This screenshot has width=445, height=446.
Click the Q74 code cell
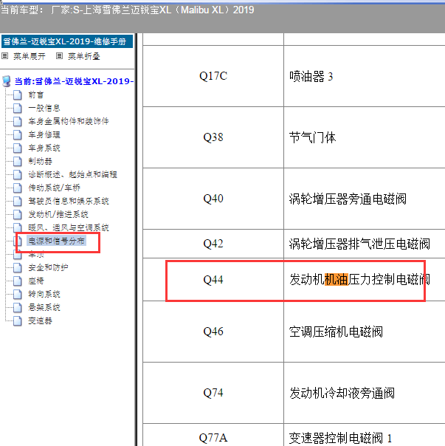(x=213, y=393)
